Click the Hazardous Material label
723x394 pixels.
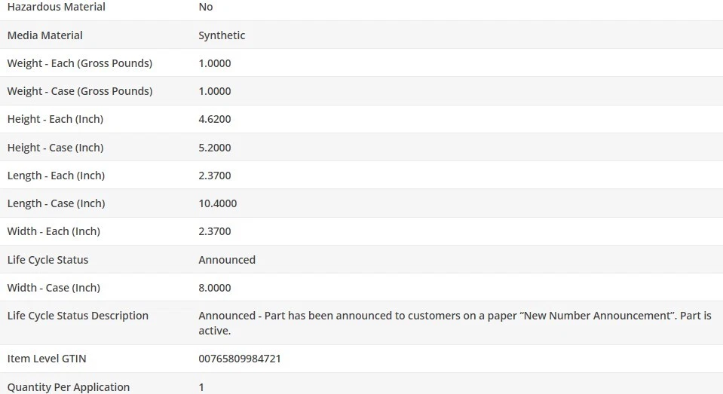click(x=57, y=7)
